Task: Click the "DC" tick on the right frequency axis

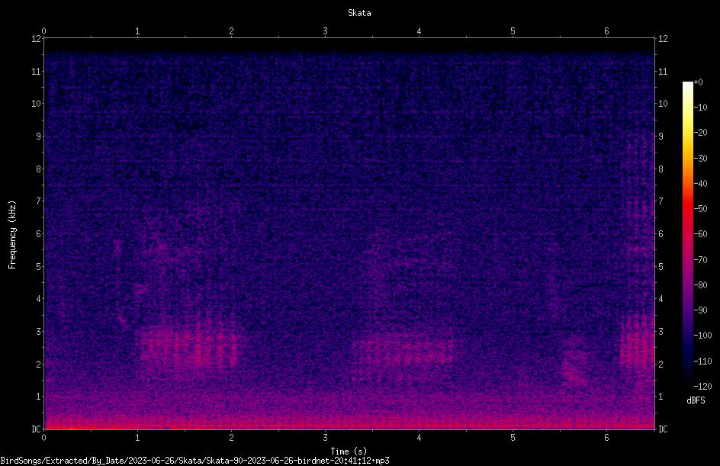Action: pos(663,429)
